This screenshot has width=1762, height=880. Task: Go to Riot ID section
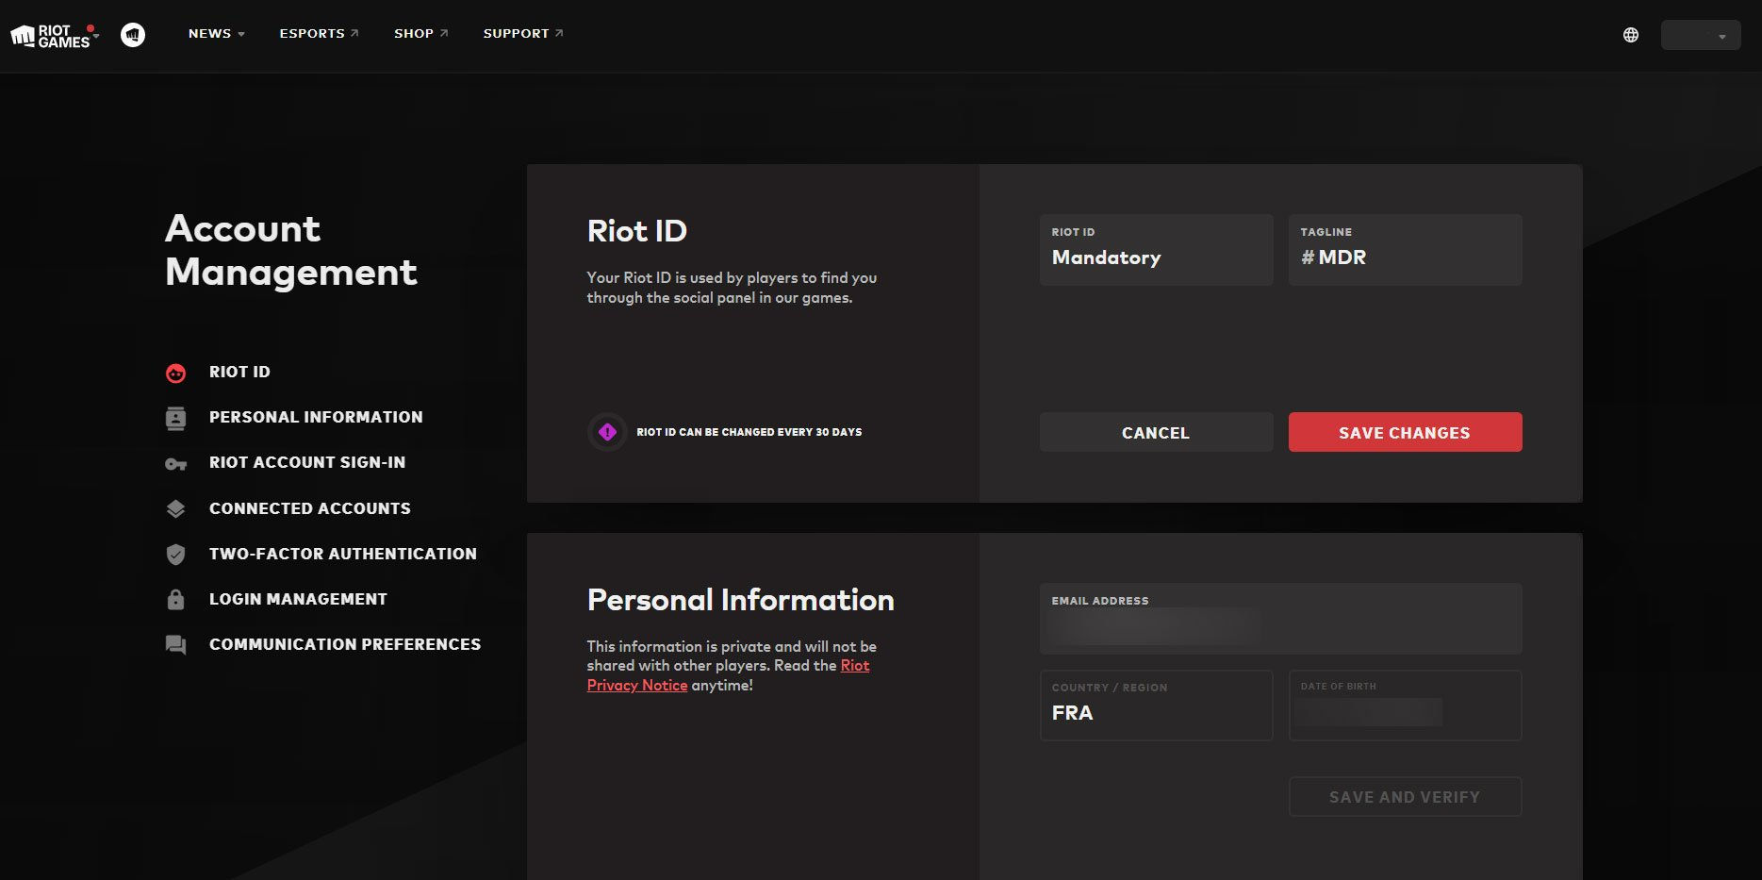tap(239, 372)
